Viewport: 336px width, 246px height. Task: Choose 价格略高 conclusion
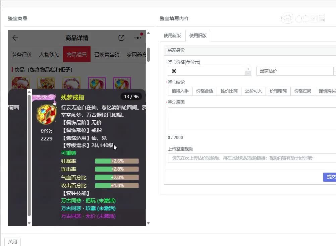[x=278, y=91]
